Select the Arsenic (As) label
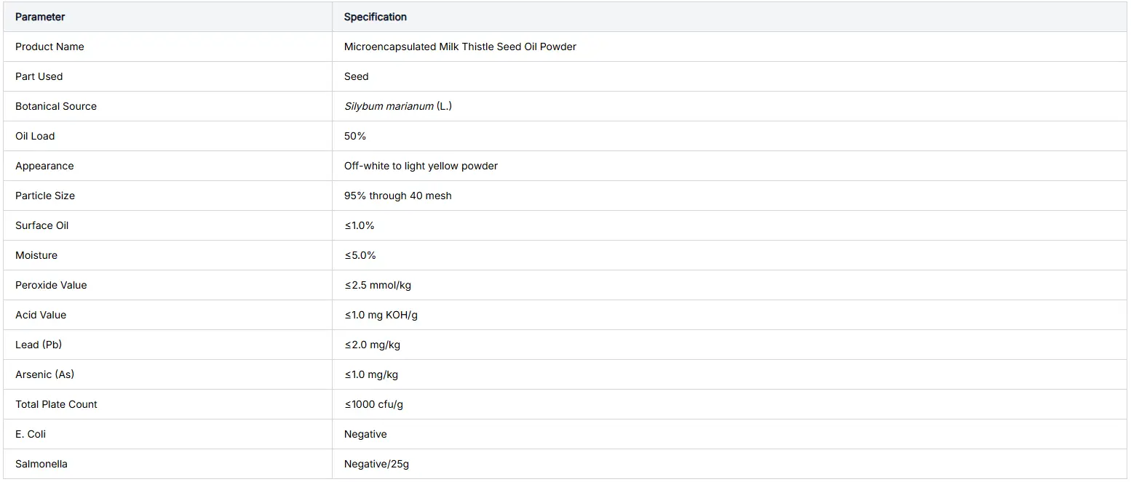This screenshot has height=482, width=1131. (45, 374)
